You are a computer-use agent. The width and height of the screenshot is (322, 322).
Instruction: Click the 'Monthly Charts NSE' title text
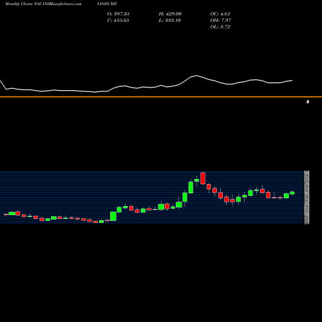click(23, 4)
